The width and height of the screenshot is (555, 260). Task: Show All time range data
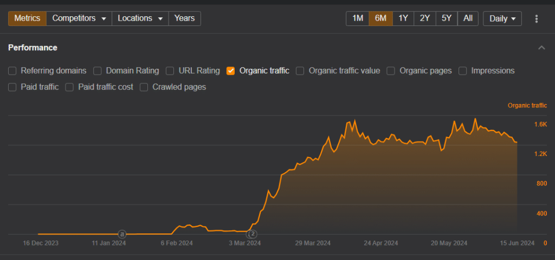(468, 18)
